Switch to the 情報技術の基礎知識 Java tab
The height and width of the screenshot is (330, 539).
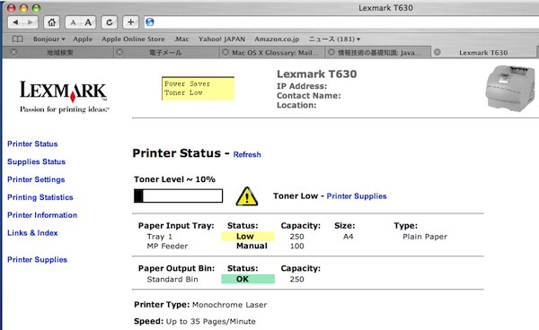coord(378,53)
